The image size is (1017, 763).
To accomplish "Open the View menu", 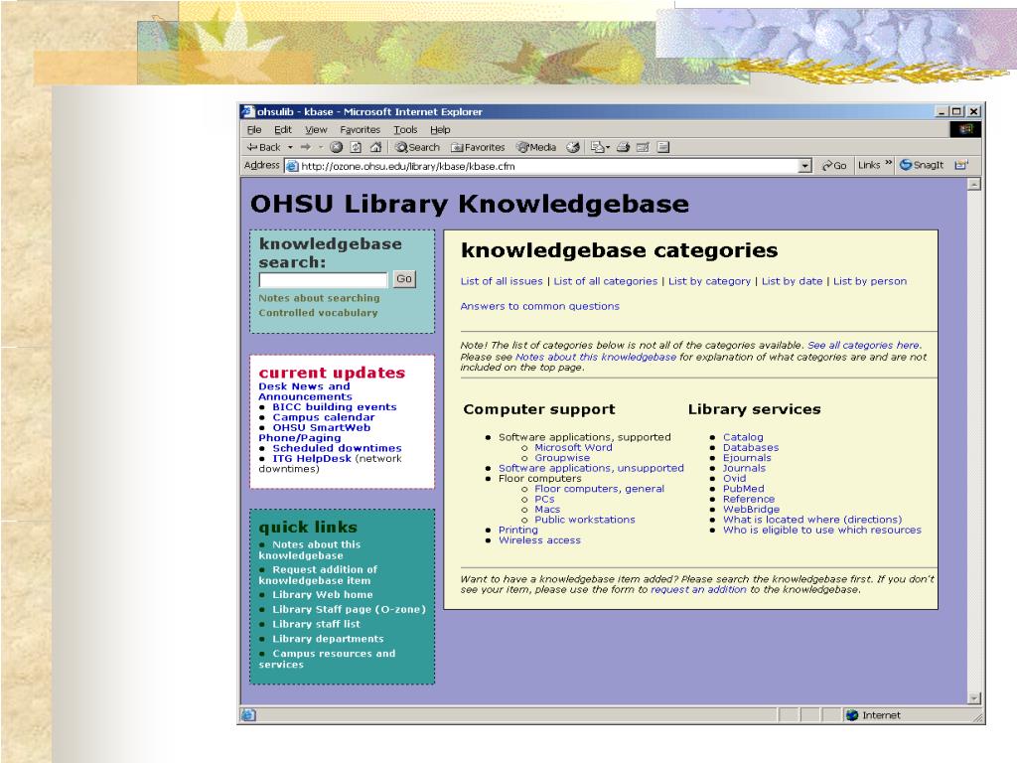I will click(x=316, y=130).
